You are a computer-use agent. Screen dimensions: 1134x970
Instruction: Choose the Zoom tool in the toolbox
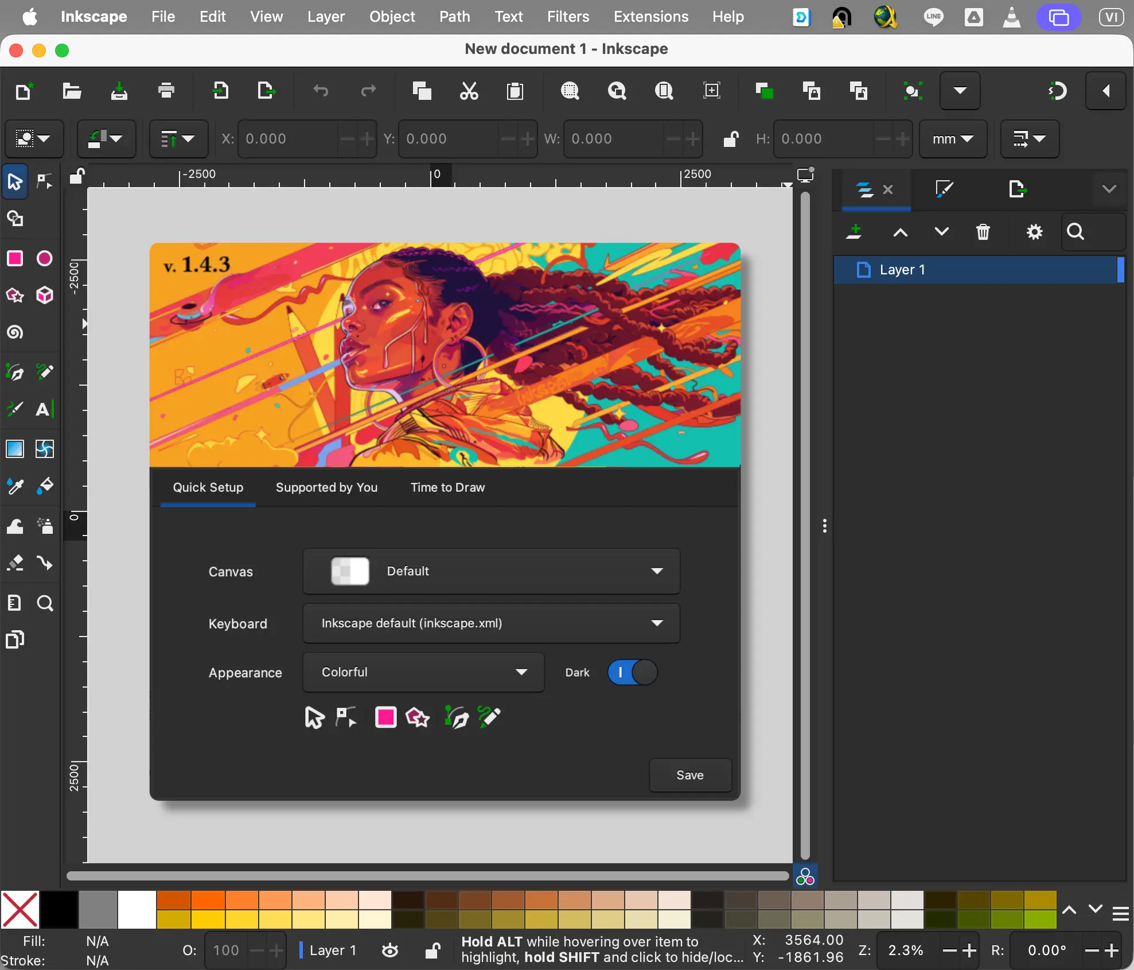tap(45, 603)
